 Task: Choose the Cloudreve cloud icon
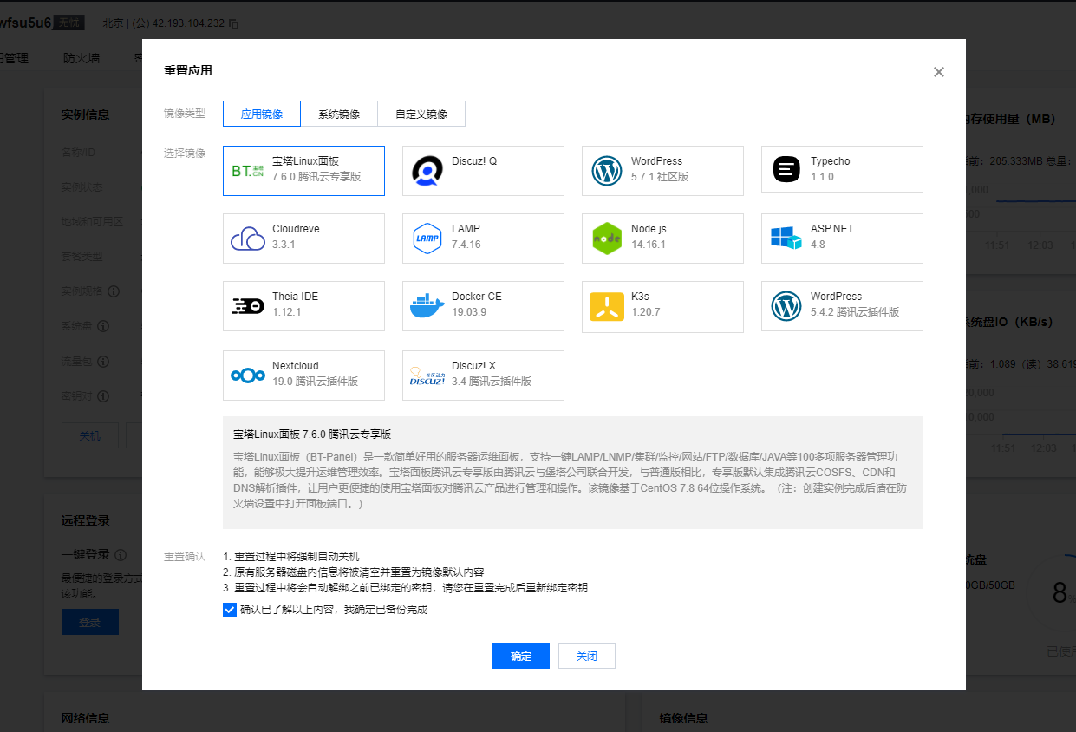pos(248,239)
